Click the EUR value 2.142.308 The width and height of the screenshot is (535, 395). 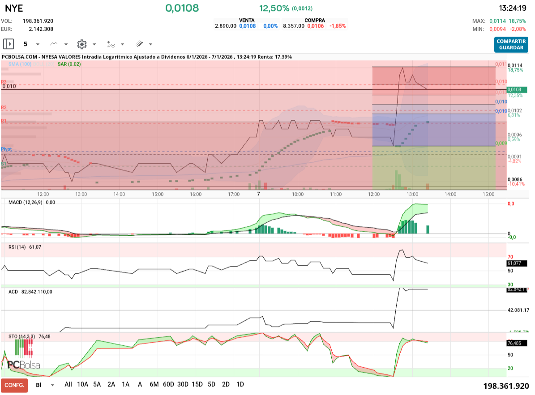pos(41,30)
